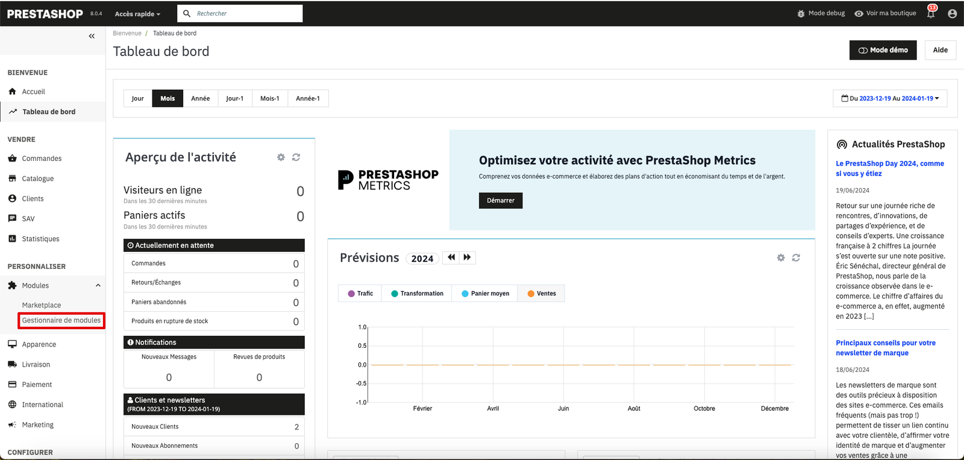Click the Clients person icon
This screenshot has height=460, width=964.
(13, 198)
